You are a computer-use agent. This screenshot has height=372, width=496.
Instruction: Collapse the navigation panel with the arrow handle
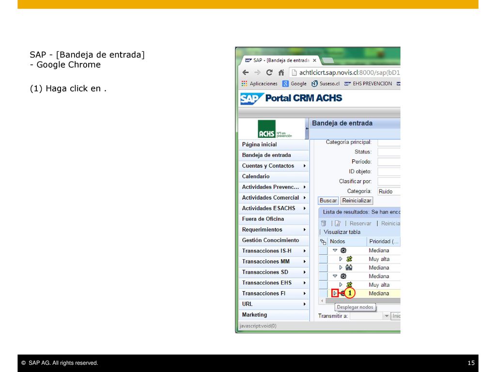coord(307,128)
